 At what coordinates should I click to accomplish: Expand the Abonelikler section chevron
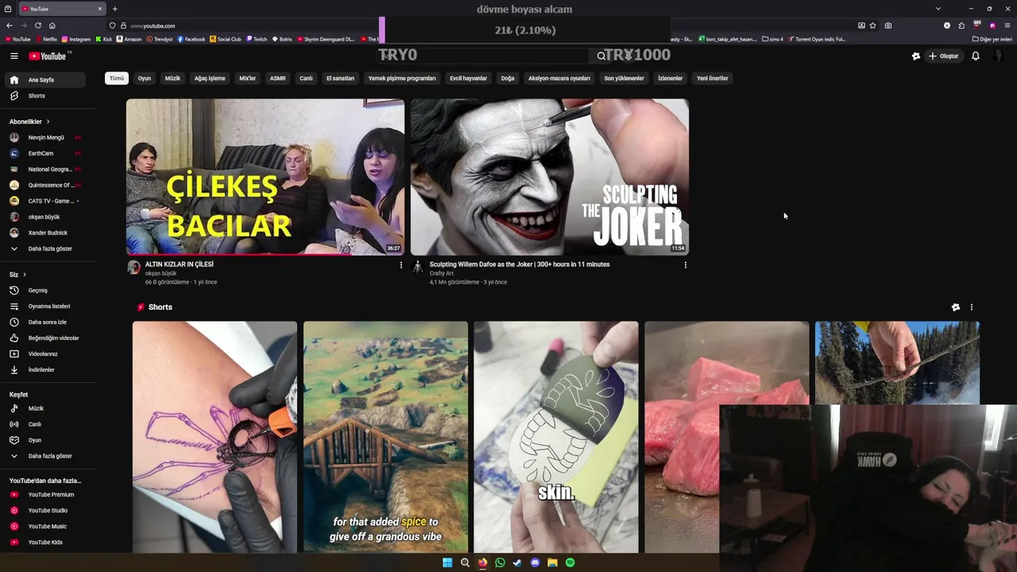click(48, 122)
